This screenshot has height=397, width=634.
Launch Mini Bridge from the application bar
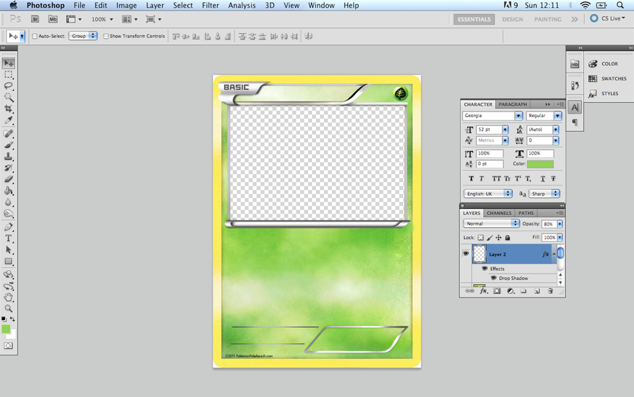(53, 19)
